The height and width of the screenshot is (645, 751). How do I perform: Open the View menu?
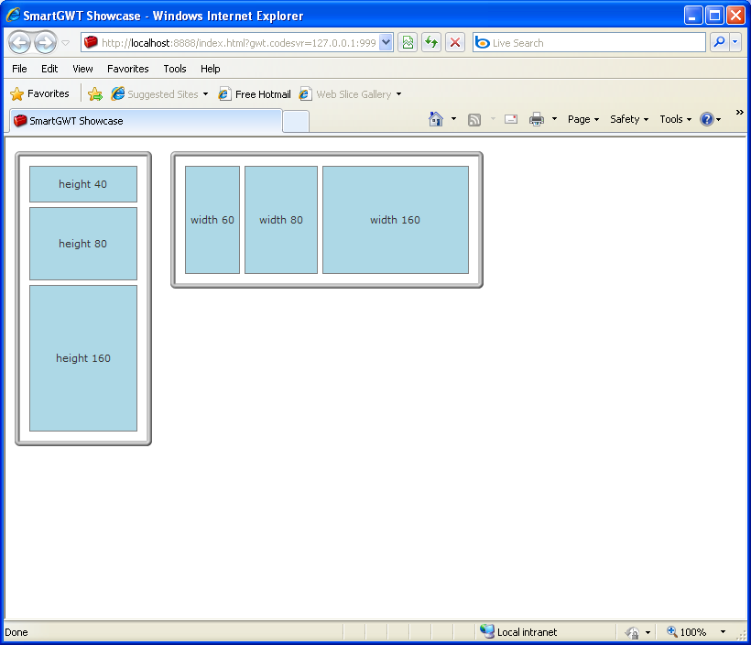82,69
